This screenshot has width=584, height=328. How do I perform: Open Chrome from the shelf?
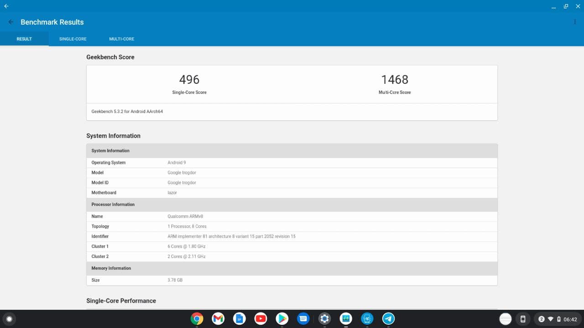(197, 319)
